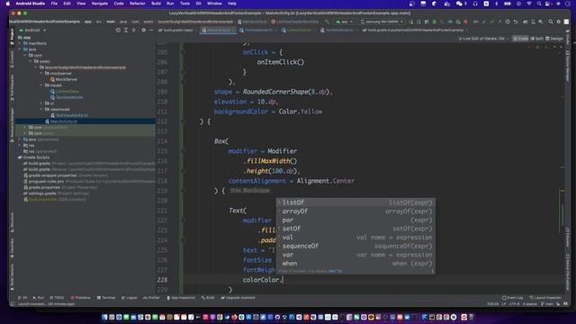Click the Git history clock icon
This screenshot has height=324, width=576.
508,22
